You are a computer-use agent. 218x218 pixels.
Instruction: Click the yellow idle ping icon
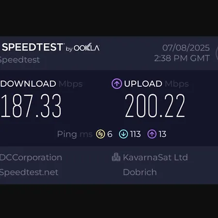[x=100, y=134]
